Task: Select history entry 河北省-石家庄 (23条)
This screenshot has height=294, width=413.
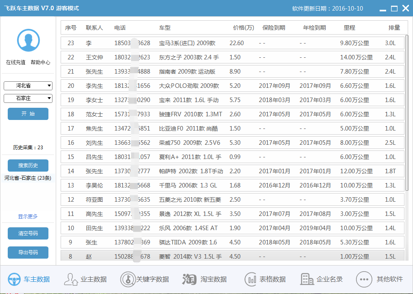Action: [28, 178]
